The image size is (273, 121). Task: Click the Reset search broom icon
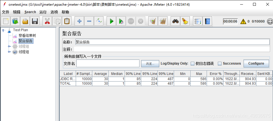point(185,21)
